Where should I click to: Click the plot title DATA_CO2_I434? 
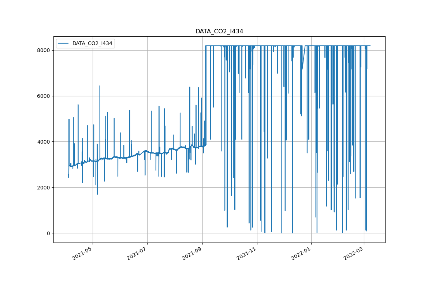[219, 32]
